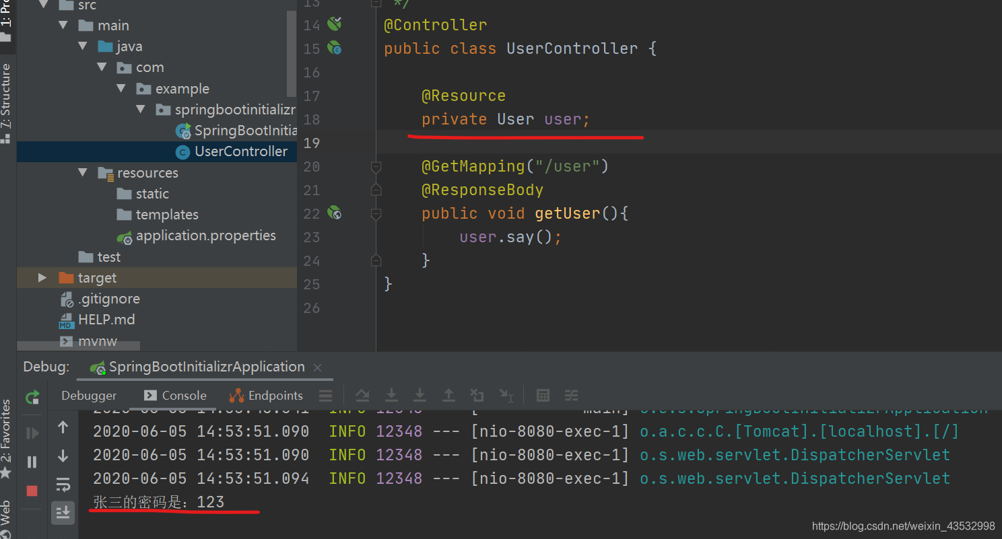Click the Step Into icon

tap(420, 396)
